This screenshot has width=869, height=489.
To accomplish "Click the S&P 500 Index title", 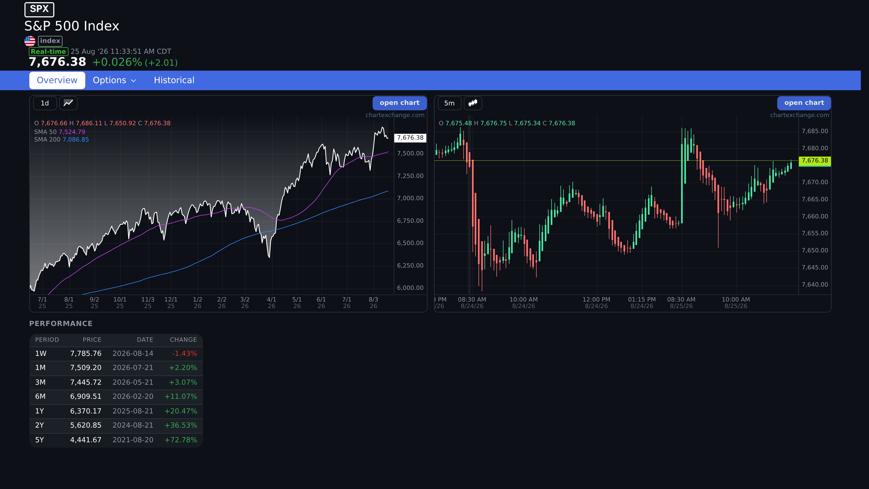I will tap(72, 26).
